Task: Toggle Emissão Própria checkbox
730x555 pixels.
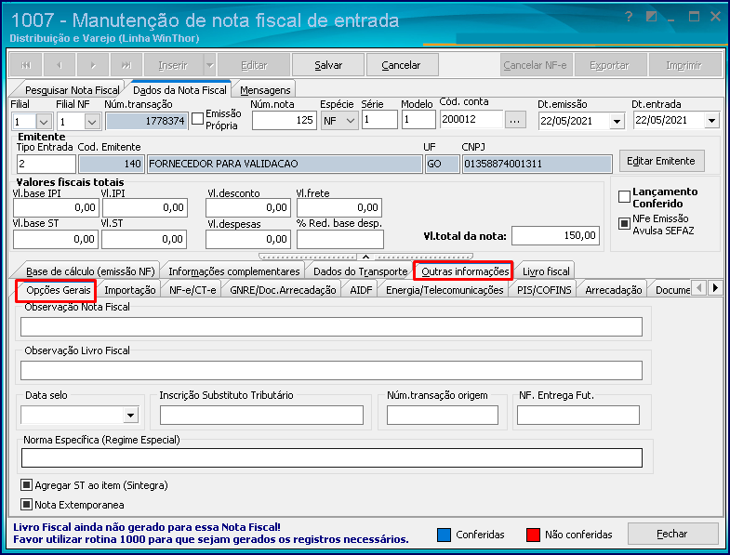Action: pyautogui.click(x=198, y=118)
